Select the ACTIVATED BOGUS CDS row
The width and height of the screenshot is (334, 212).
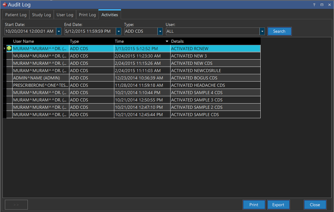(194, 78)
